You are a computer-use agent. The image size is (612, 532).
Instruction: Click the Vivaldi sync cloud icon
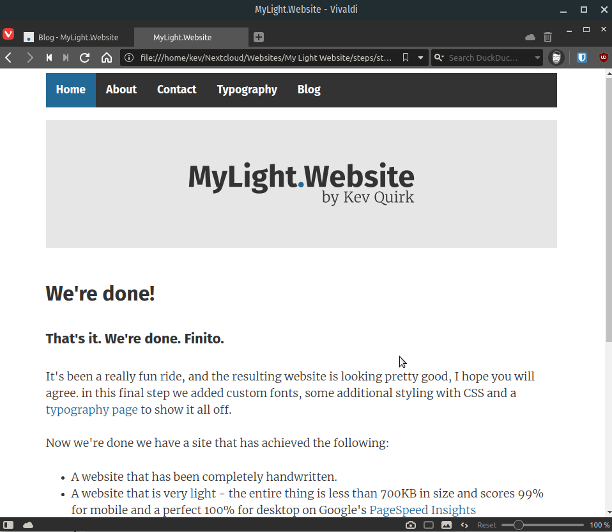(x=530, y=36)
